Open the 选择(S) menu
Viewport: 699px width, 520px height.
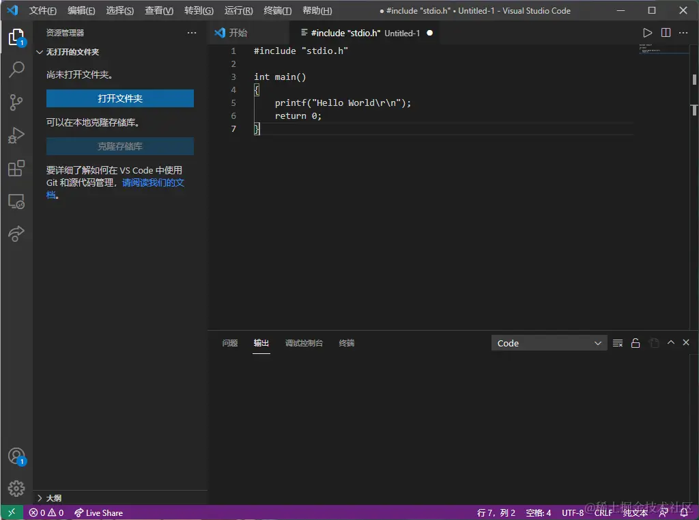pos(120,11)
